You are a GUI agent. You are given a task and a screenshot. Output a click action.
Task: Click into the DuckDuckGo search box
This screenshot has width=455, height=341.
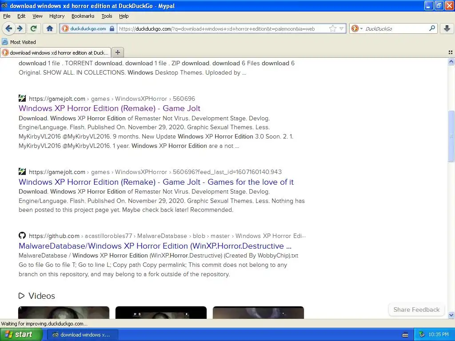click(x=396, y=29)
